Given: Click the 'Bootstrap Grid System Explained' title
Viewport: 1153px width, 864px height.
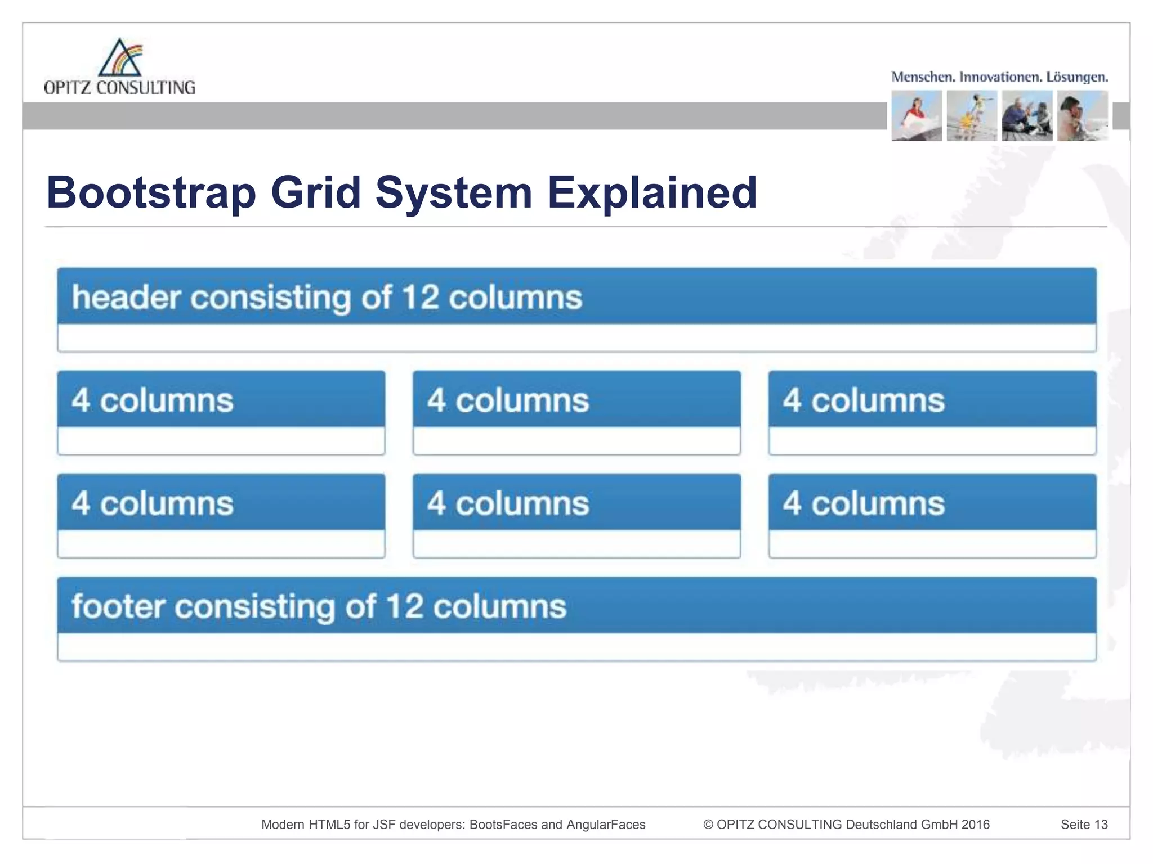Looking at the screenshot, I should click(x=401, y=192).
